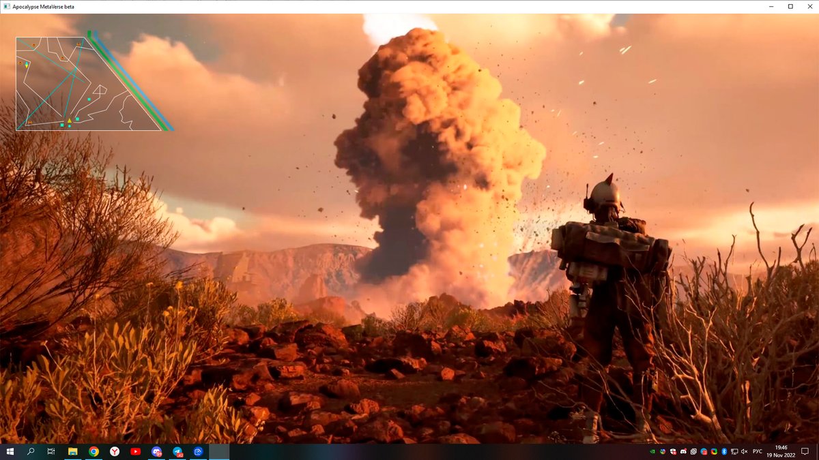Select the active Apocalypse MetaVerse taskbar button
The image size is (819, 460).
219,451
